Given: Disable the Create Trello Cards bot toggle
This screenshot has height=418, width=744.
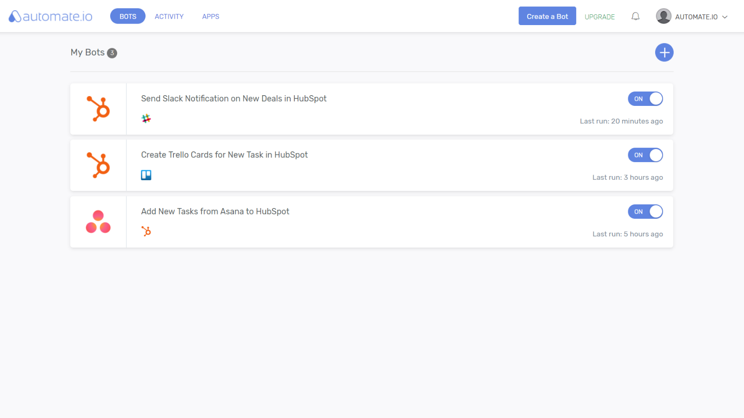Looking at the screenshot, I should coord(645,155).
